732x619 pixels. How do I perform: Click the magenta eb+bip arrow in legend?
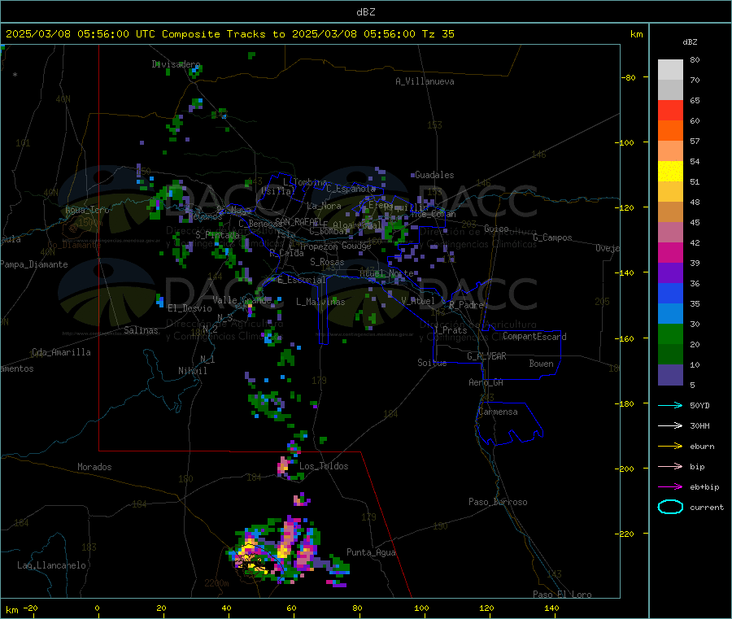pos(670,487)
